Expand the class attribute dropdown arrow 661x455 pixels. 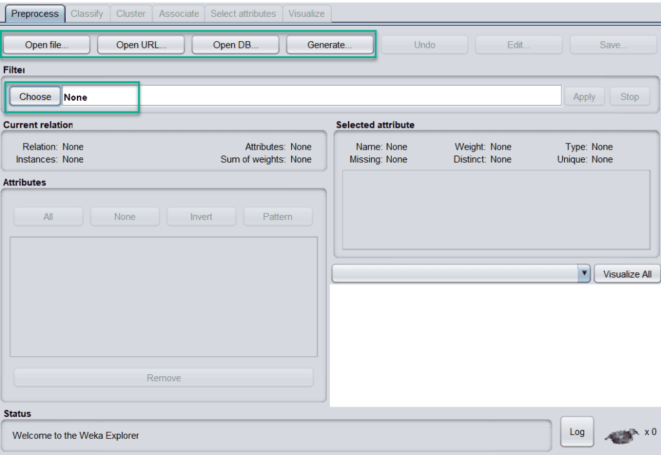click(584, 274)
